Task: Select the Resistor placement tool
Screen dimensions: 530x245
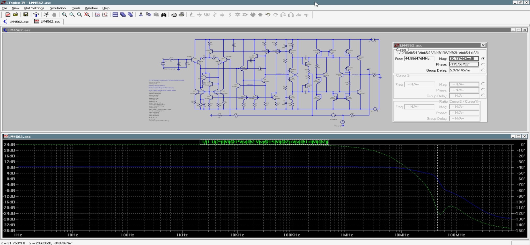Action: 215,15
